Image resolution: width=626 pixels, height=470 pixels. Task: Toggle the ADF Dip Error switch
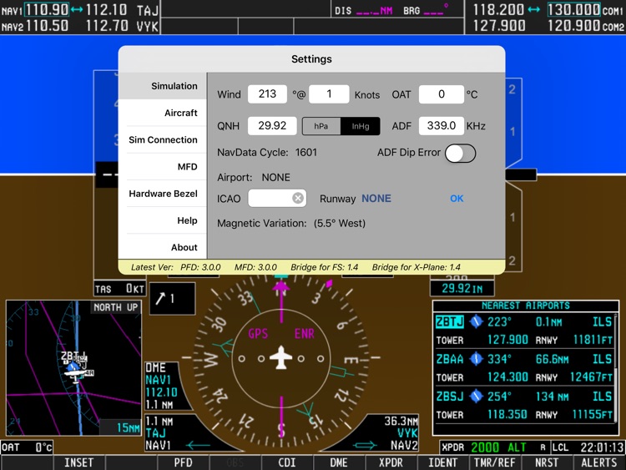pos(460,153)
